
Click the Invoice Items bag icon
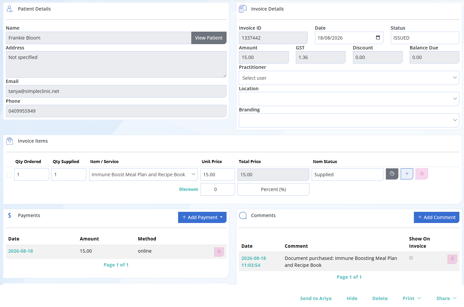(x=10, y=141)
